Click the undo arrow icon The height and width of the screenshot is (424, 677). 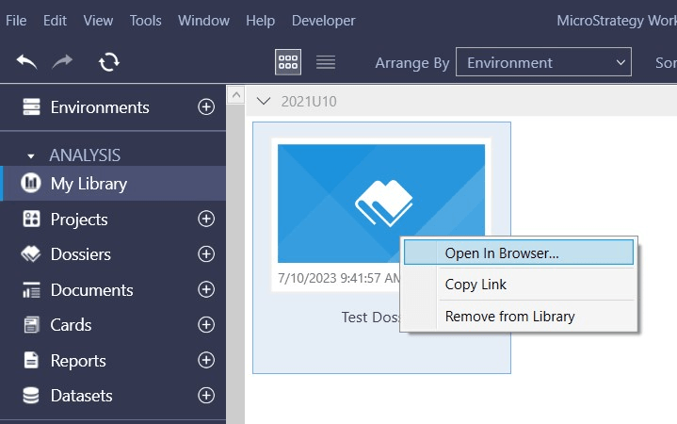27,62
